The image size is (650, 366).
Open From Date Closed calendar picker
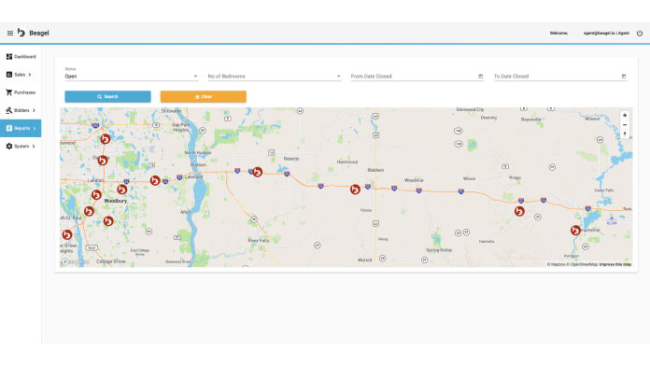point(480,77)
